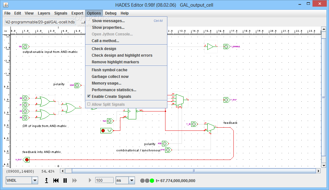
Task: Click the OE input pin symbol
Action: [26, 47]
